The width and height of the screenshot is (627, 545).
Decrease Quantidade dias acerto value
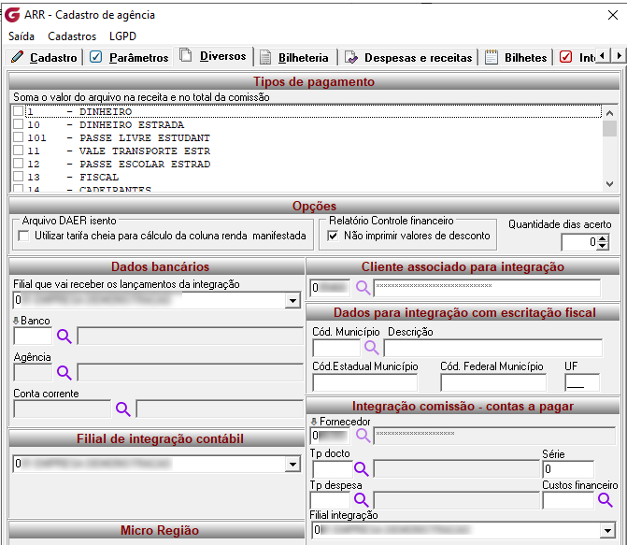[603, 246]
